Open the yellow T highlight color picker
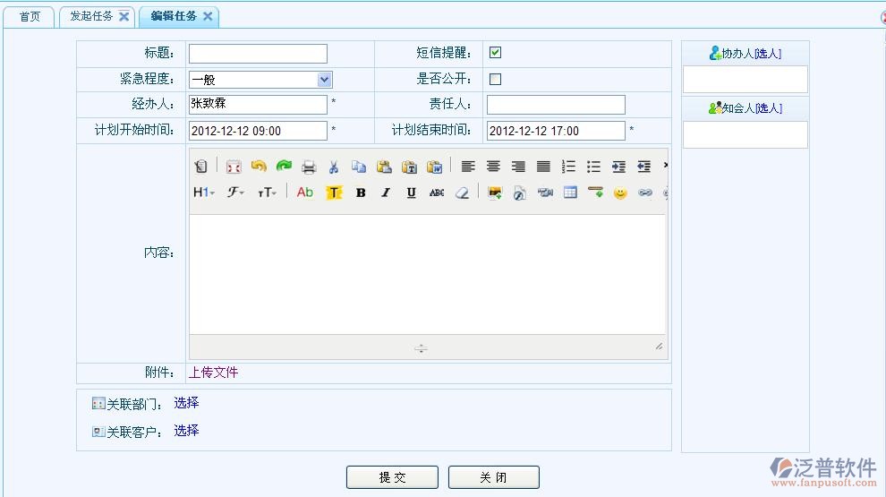 pyautogui.click(x=334, y=193)
